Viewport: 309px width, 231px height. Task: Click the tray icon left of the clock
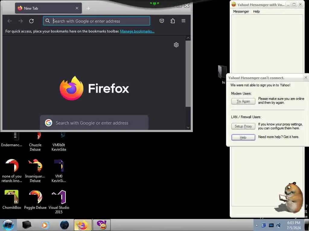(279, 225)
